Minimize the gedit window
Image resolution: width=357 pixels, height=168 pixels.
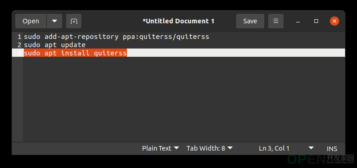coord(298,21)
